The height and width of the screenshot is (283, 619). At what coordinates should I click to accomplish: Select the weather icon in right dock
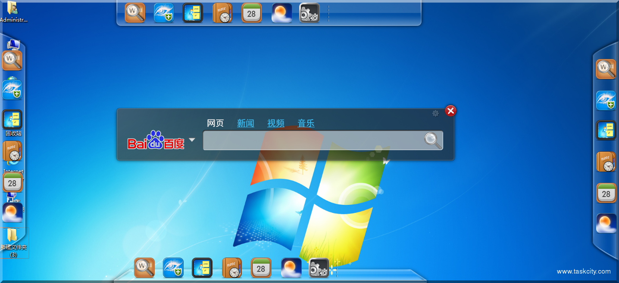(606, 224)
